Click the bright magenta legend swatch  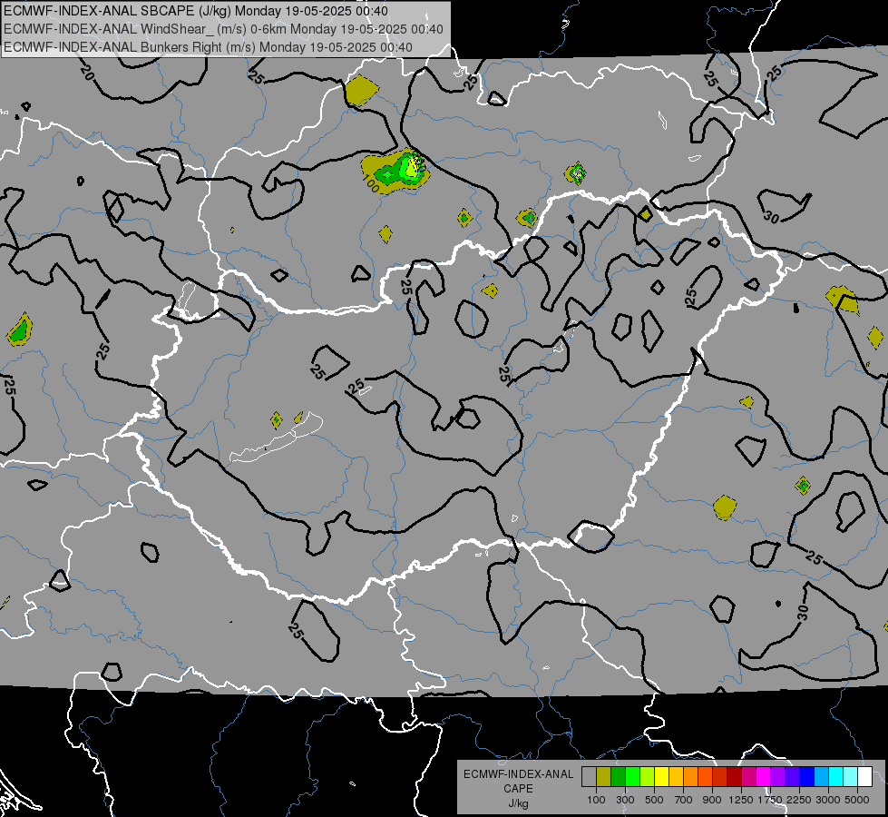763,777
